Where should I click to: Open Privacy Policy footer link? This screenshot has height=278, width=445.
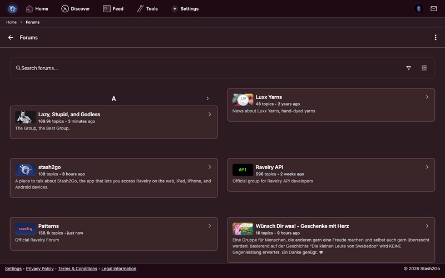[39, 269]
